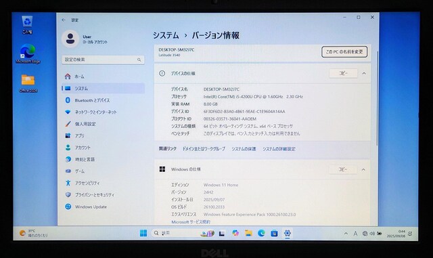Open the Windows Start menu
This screenshot has height=258, width=433.
pyautogui.click(x=143, y=233)
